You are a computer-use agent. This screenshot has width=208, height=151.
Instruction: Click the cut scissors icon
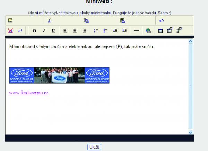[50, 21]
